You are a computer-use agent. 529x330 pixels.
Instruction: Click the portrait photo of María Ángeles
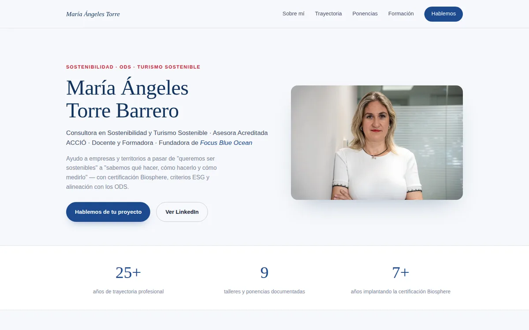pos(377,143)
